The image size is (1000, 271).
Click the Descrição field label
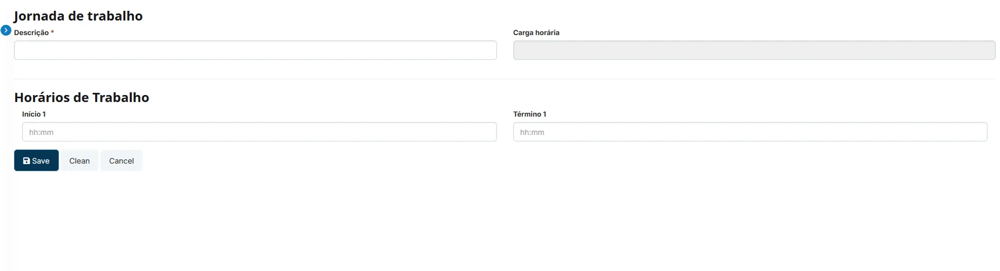31,32
